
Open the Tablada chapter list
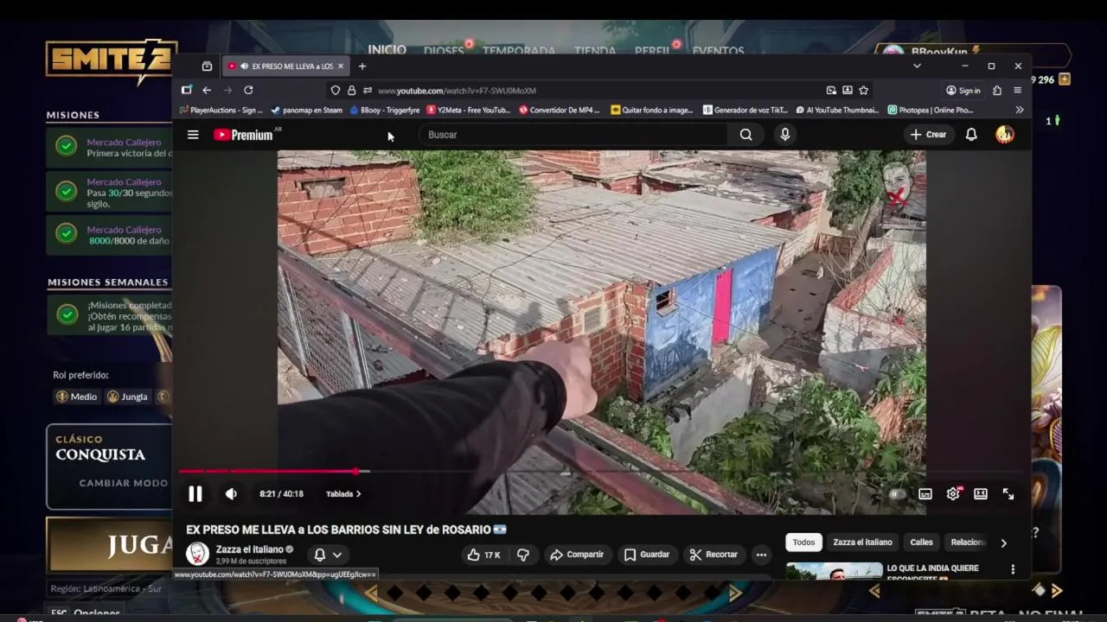(343, 494)
